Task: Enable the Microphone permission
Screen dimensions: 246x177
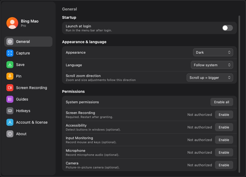Action: point(224,152)
